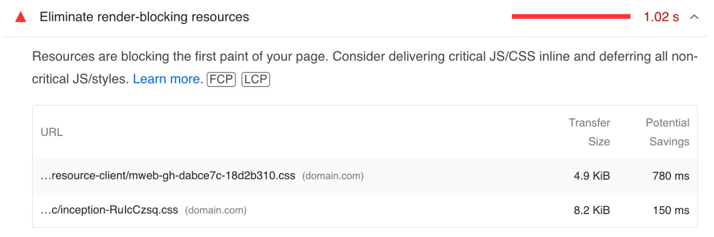This screenshot has width=714, height=237.
Task: Click the domain.com label beside the inception CSS
Action: tap(215, 210)
